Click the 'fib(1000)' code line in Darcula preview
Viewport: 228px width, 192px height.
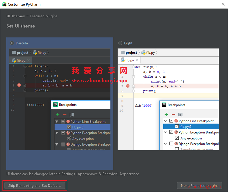[35, 105]
